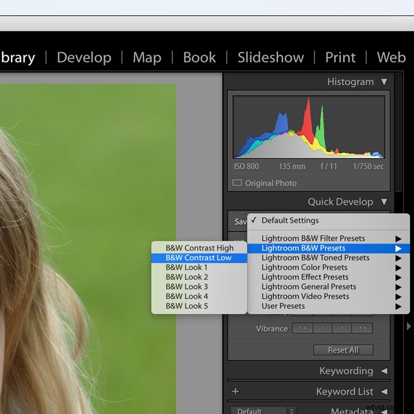This screenshot has width=414, height=414.
Task: Apply B&W Contrast Low preset
Action: click(x=199, y=257)
